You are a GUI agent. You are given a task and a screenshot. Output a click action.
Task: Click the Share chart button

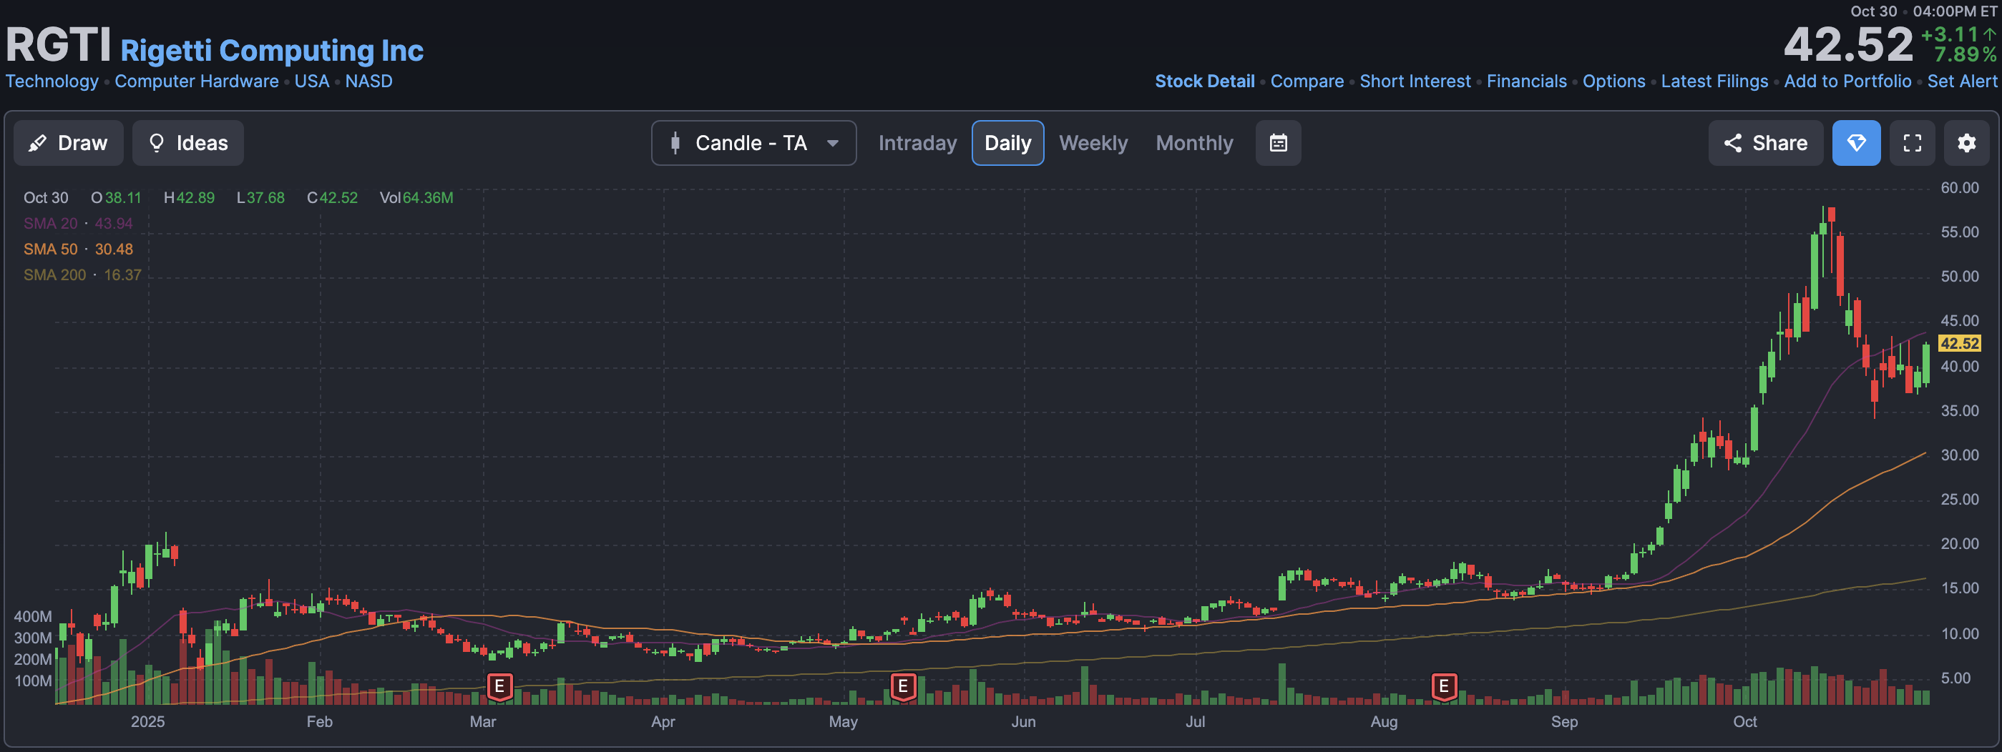[1765, 143]
